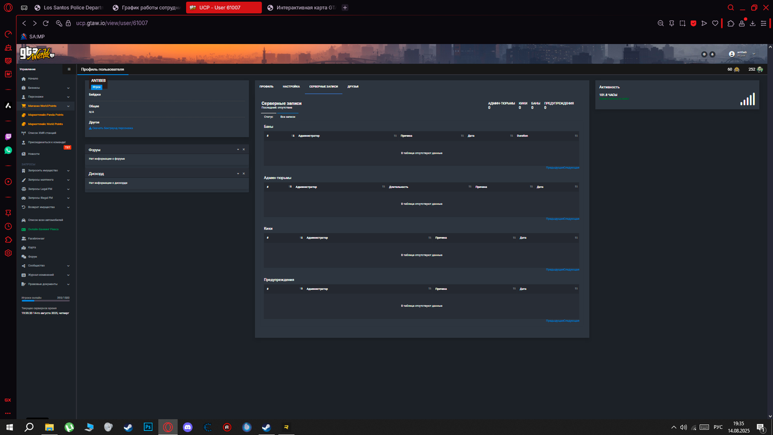Click the Opera GX logo icon
Image resolution: width=773 pixels, height=435 pixels.
(8, 8)
